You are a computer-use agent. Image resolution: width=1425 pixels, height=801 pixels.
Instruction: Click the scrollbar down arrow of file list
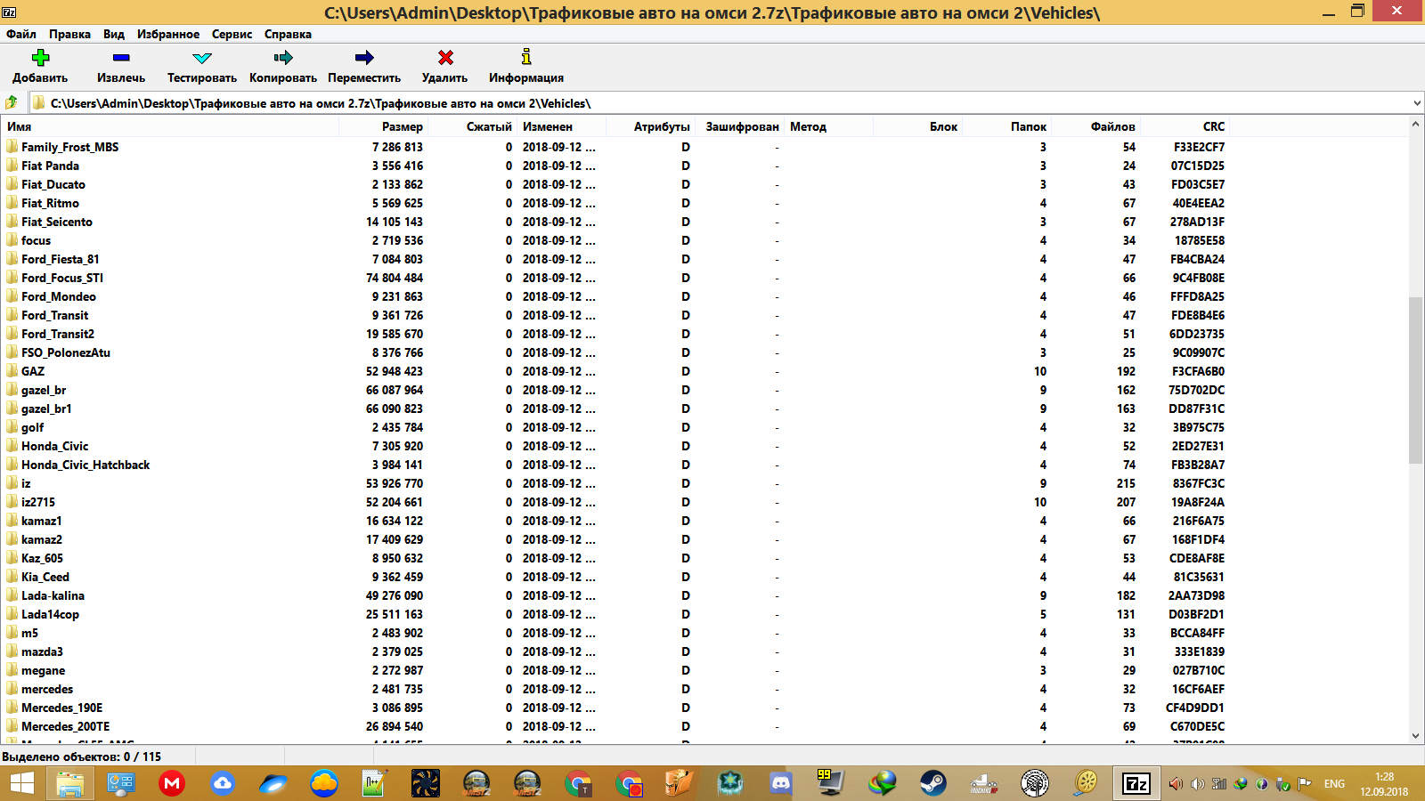(1416, 736)
